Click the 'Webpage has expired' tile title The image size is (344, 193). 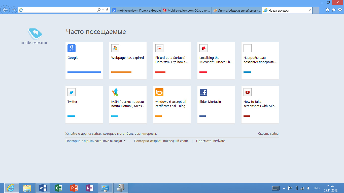(x=127, y=58)
